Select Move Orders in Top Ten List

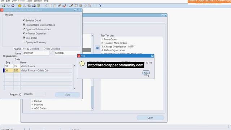(x=109, y=39)
